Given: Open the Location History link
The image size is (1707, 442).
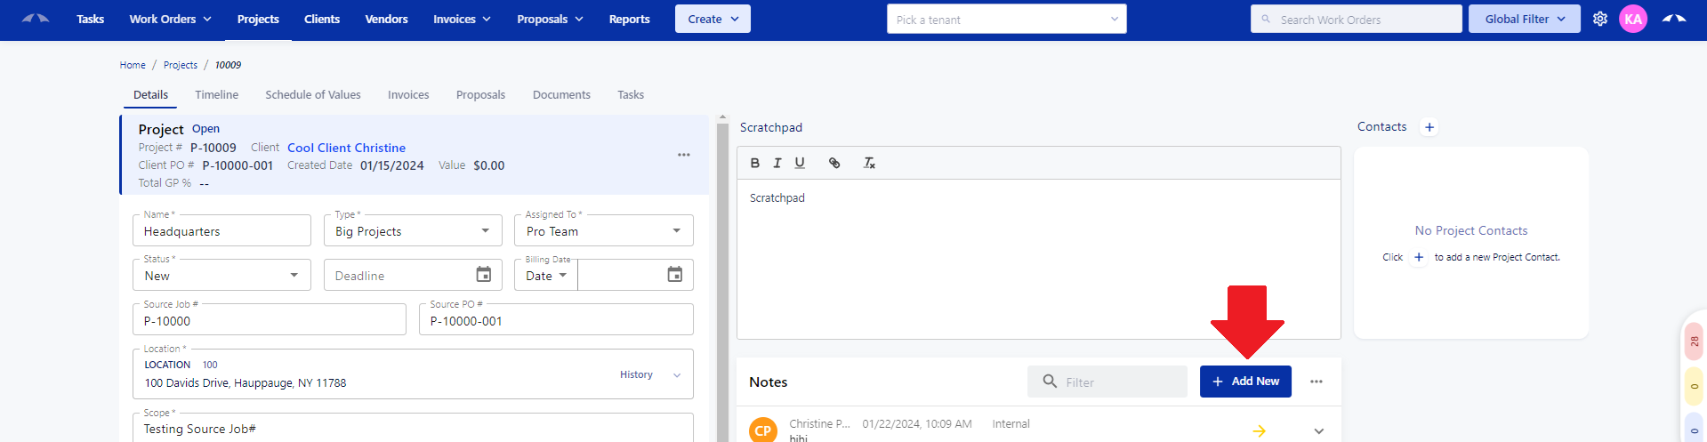Looking at the screenshot, I should coord(636,374).
